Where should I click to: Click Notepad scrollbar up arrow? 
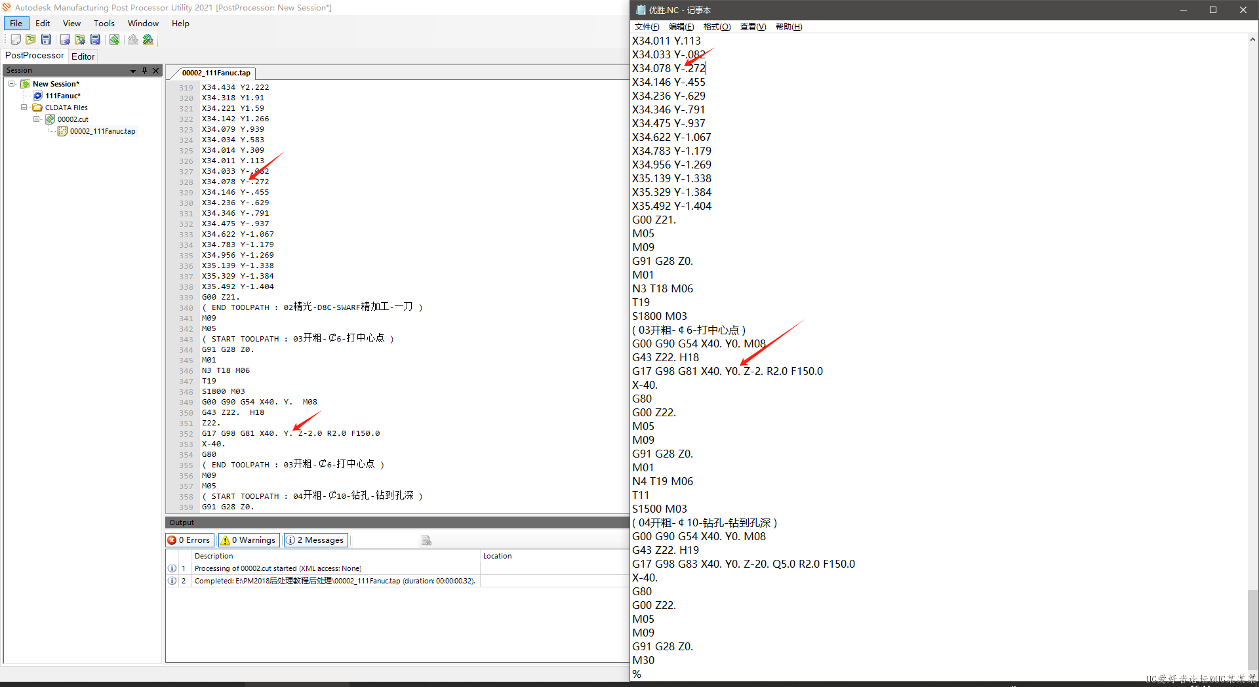[x=1252, y=39]
